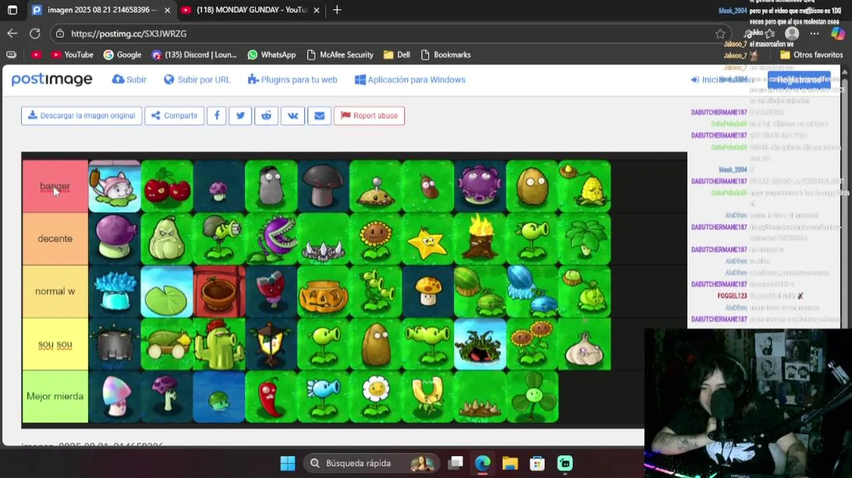852x478 pixels.
Task: Open Microsoft Store from taskbar
Action: [537, 463]
